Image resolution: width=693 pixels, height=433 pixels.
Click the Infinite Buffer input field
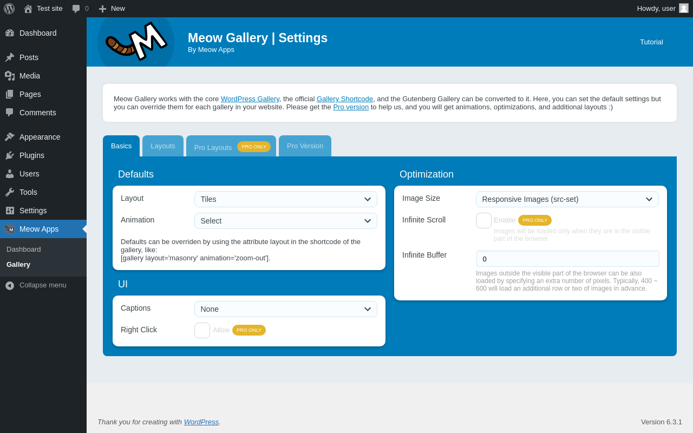(568, 259)
